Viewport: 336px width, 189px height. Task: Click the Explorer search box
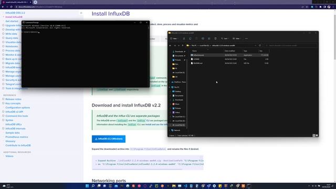(290, 46)
